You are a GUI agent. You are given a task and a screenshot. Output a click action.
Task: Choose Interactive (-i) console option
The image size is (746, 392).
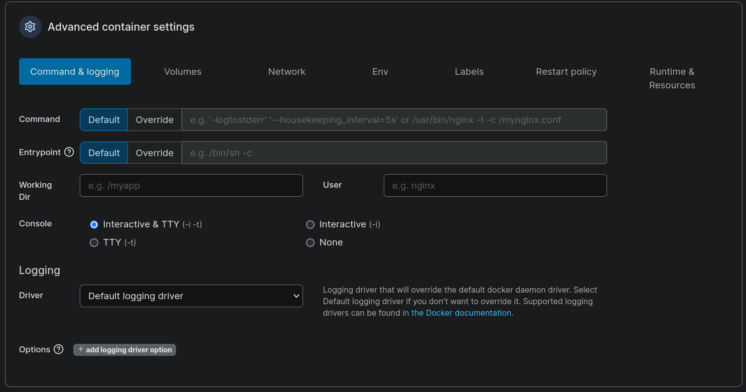point(311,224)
